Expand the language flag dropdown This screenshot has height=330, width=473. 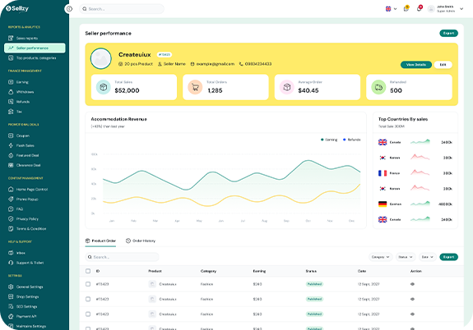click(x=392, y=9)
